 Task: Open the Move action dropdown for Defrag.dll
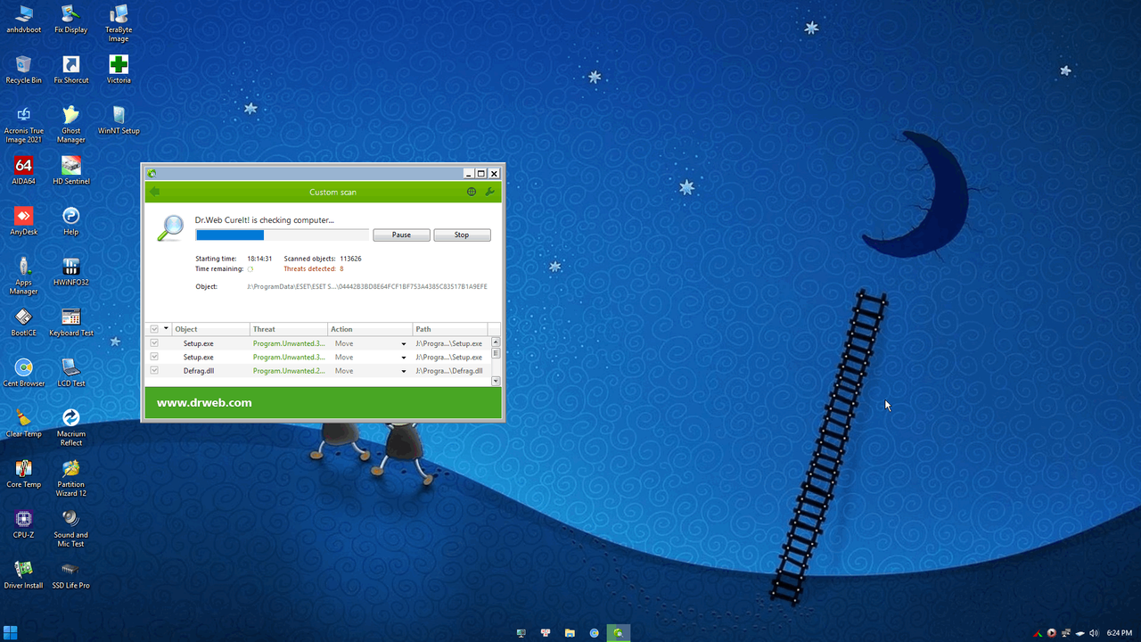tap(404, 371)
